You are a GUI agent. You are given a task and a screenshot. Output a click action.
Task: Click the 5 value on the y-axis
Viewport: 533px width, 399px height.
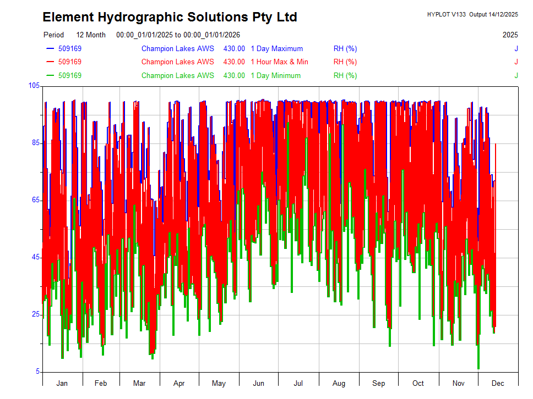[38, 372]
